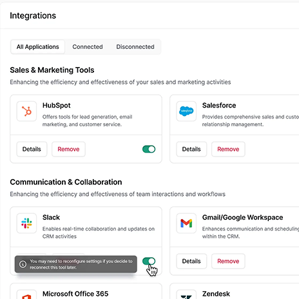This screenshot has height=299, width=299.
Task: Open Salesforce Details
Action: [x=191, y=149]
